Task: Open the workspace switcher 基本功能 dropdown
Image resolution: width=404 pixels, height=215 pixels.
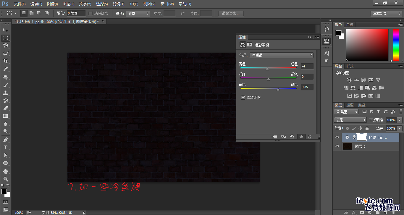Action: tap(386, 14)
